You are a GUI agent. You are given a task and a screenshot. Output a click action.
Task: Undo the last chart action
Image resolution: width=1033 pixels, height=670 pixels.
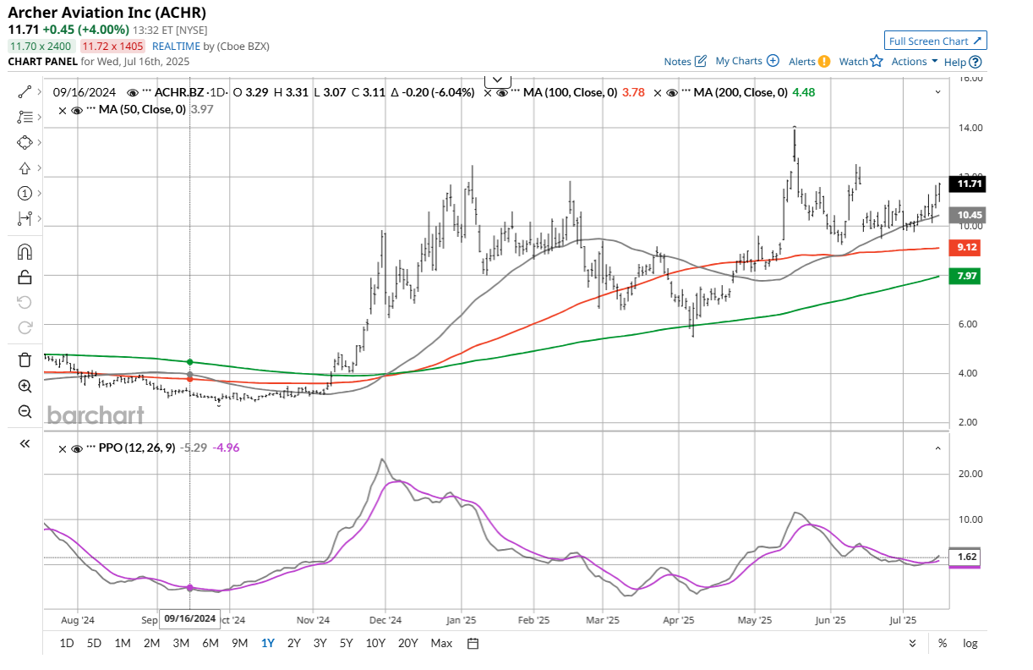pyautogui.click(x=24, y=302)
